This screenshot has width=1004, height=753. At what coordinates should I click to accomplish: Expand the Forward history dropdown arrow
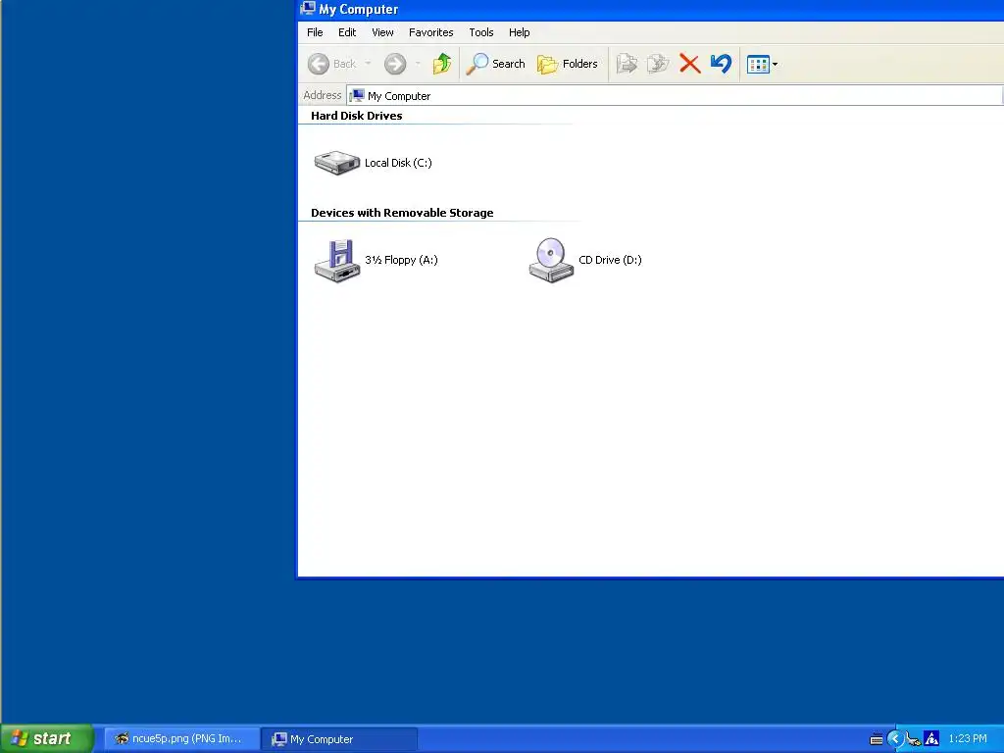418,64
